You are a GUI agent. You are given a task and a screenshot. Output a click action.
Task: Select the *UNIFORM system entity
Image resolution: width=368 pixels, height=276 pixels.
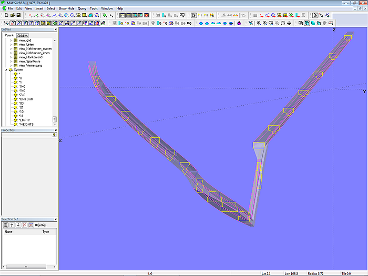pos(27,99)
